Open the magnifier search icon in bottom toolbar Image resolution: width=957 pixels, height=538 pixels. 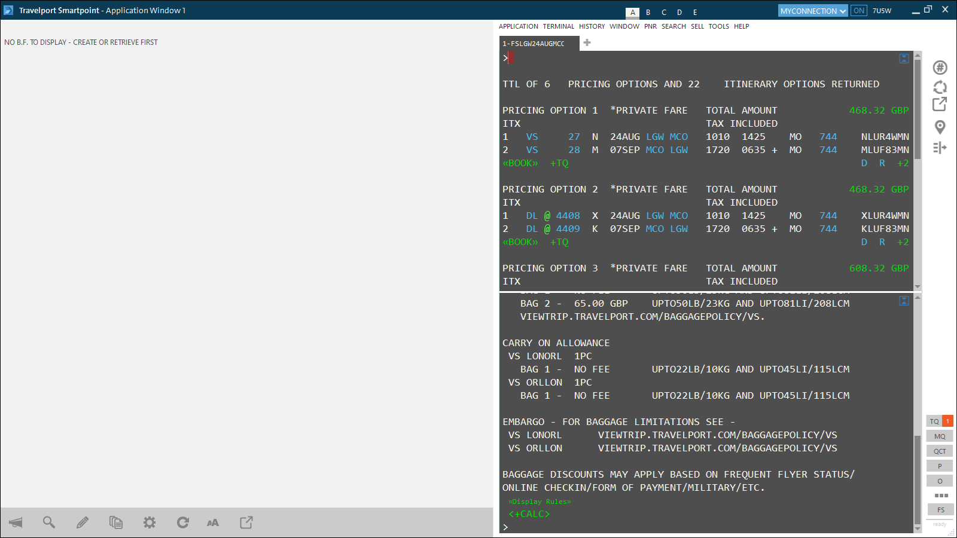[49, 522]
